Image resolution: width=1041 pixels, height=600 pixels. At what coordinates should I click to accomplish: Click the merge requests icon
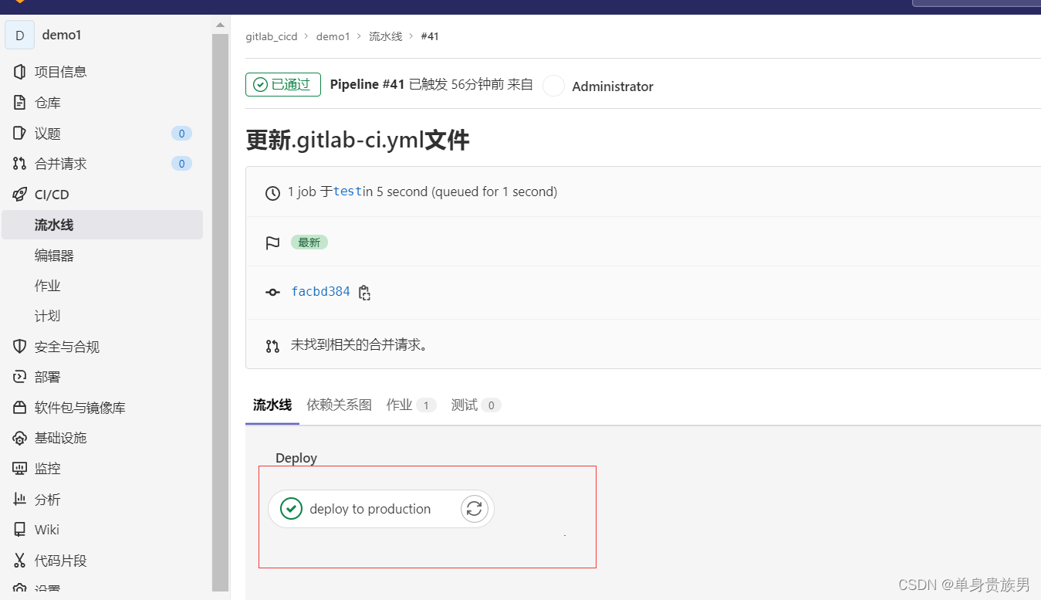point(20,164)
